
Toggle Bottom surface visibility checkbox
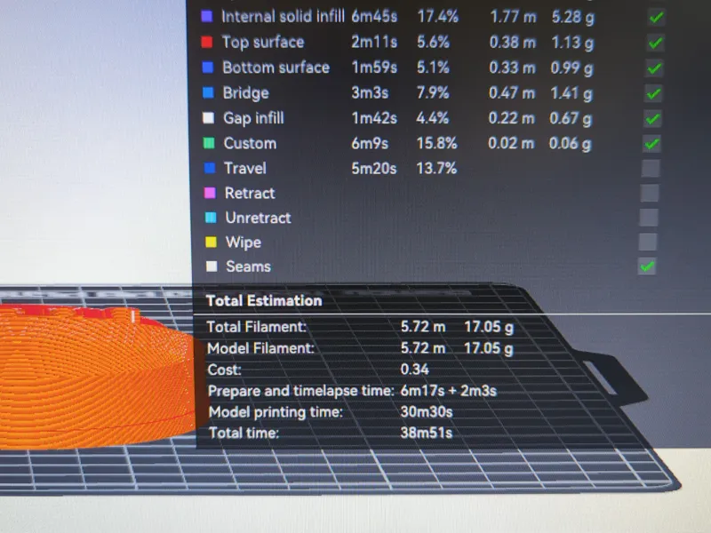(x=654, y=68)
